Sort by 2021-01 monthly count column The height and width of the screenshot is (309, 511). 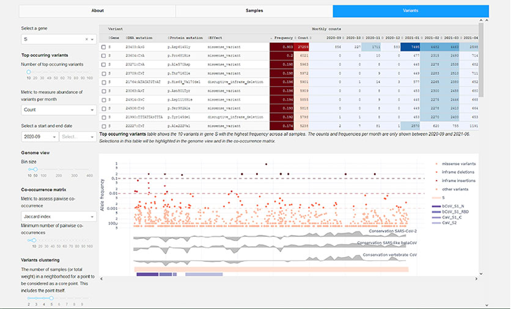click(411, 38)
